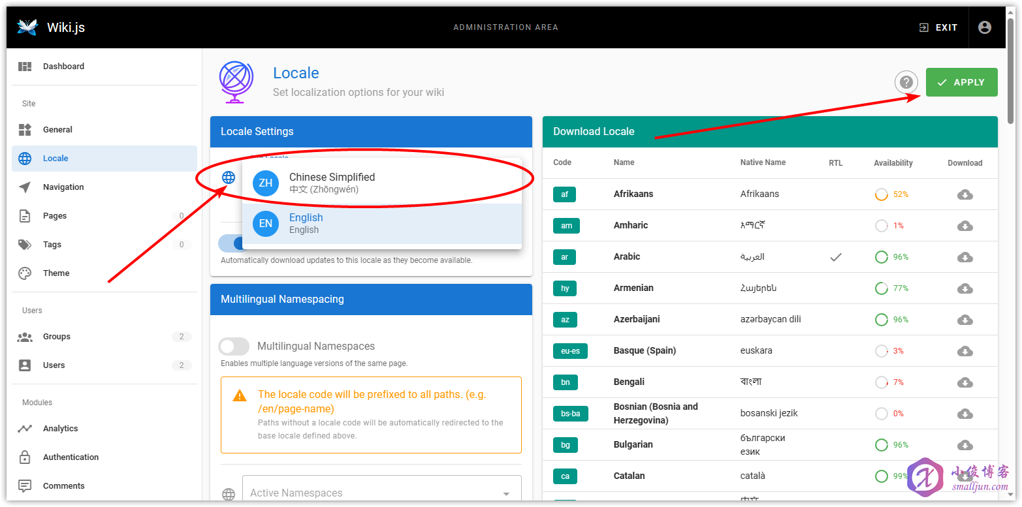Click the Authentication lock icon
The width and height of the screenshot is (1022, 507).
(25, 457)
